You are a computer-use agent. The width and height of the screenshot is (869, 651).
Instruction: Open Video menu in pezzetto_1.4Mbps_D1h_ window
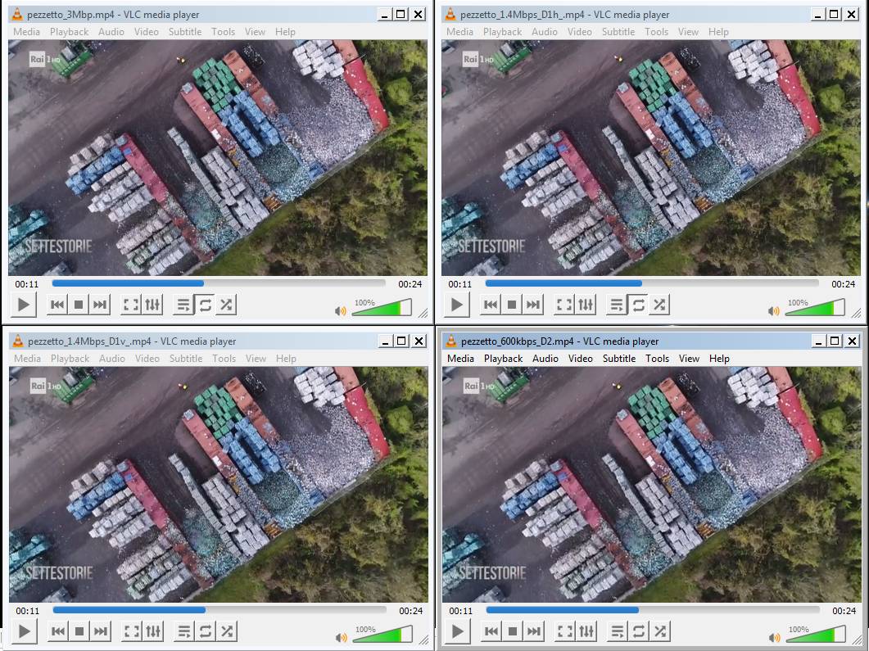click(x=580, y=32)
